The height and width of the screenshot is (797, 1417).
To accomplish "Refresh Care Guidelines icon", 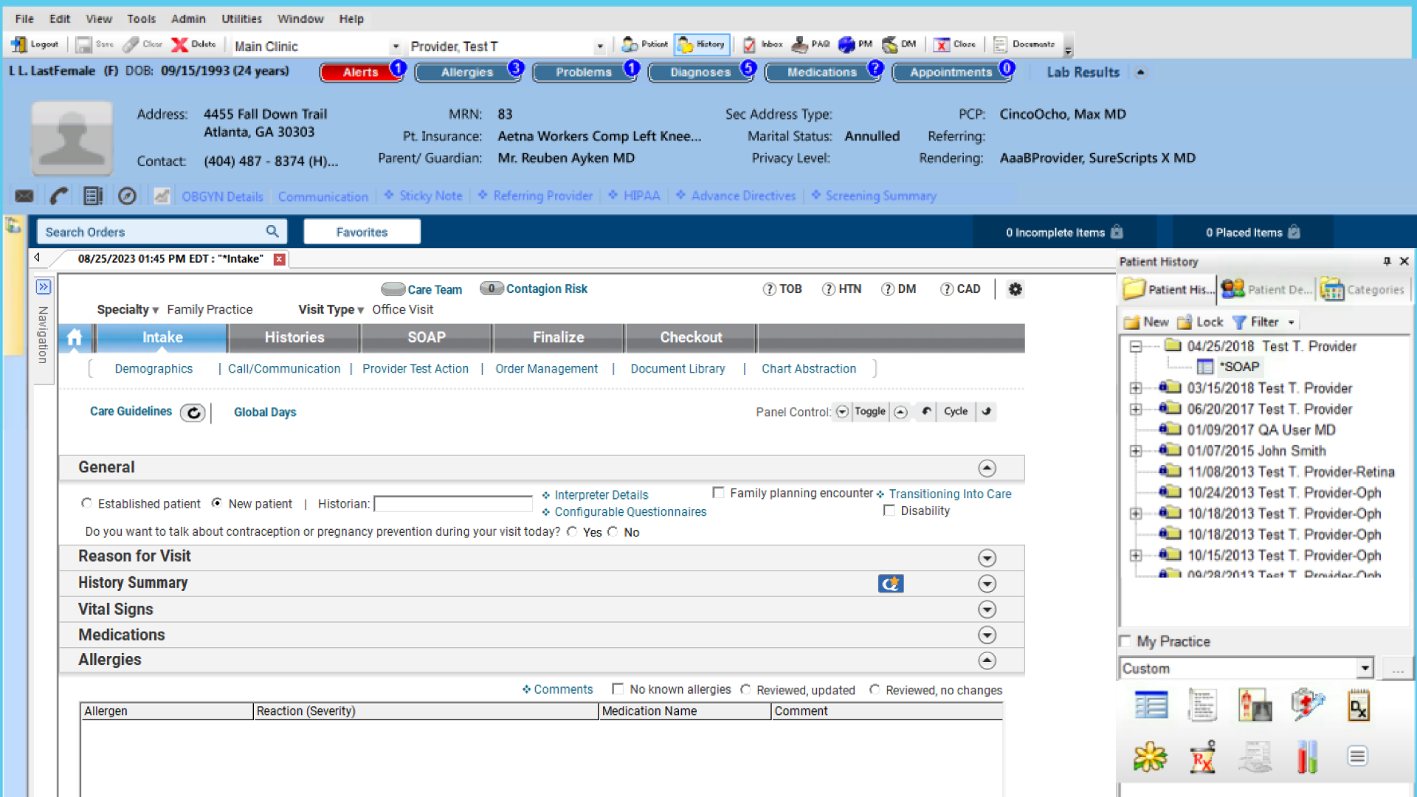I will click(193, 413).
